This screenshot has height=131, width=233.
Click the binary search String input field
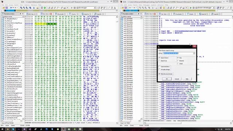(178, 53)
